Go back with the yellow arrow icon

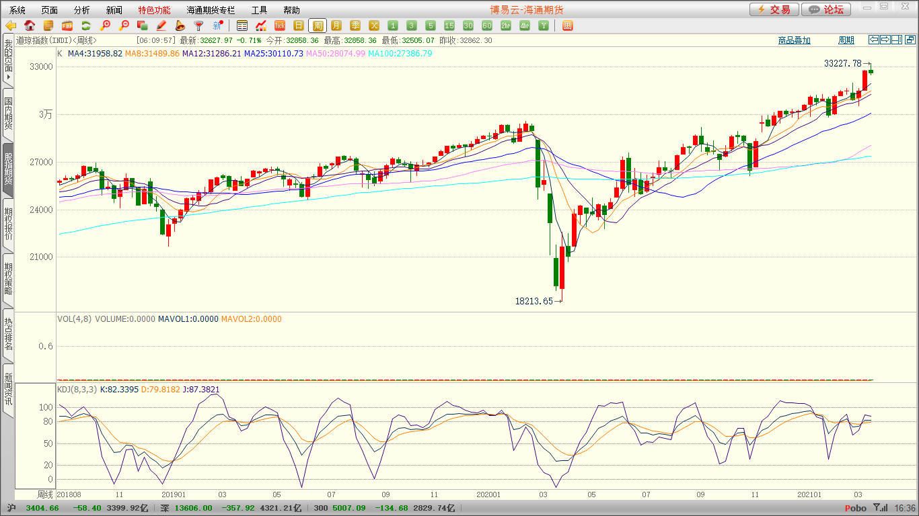coord(11,26)
